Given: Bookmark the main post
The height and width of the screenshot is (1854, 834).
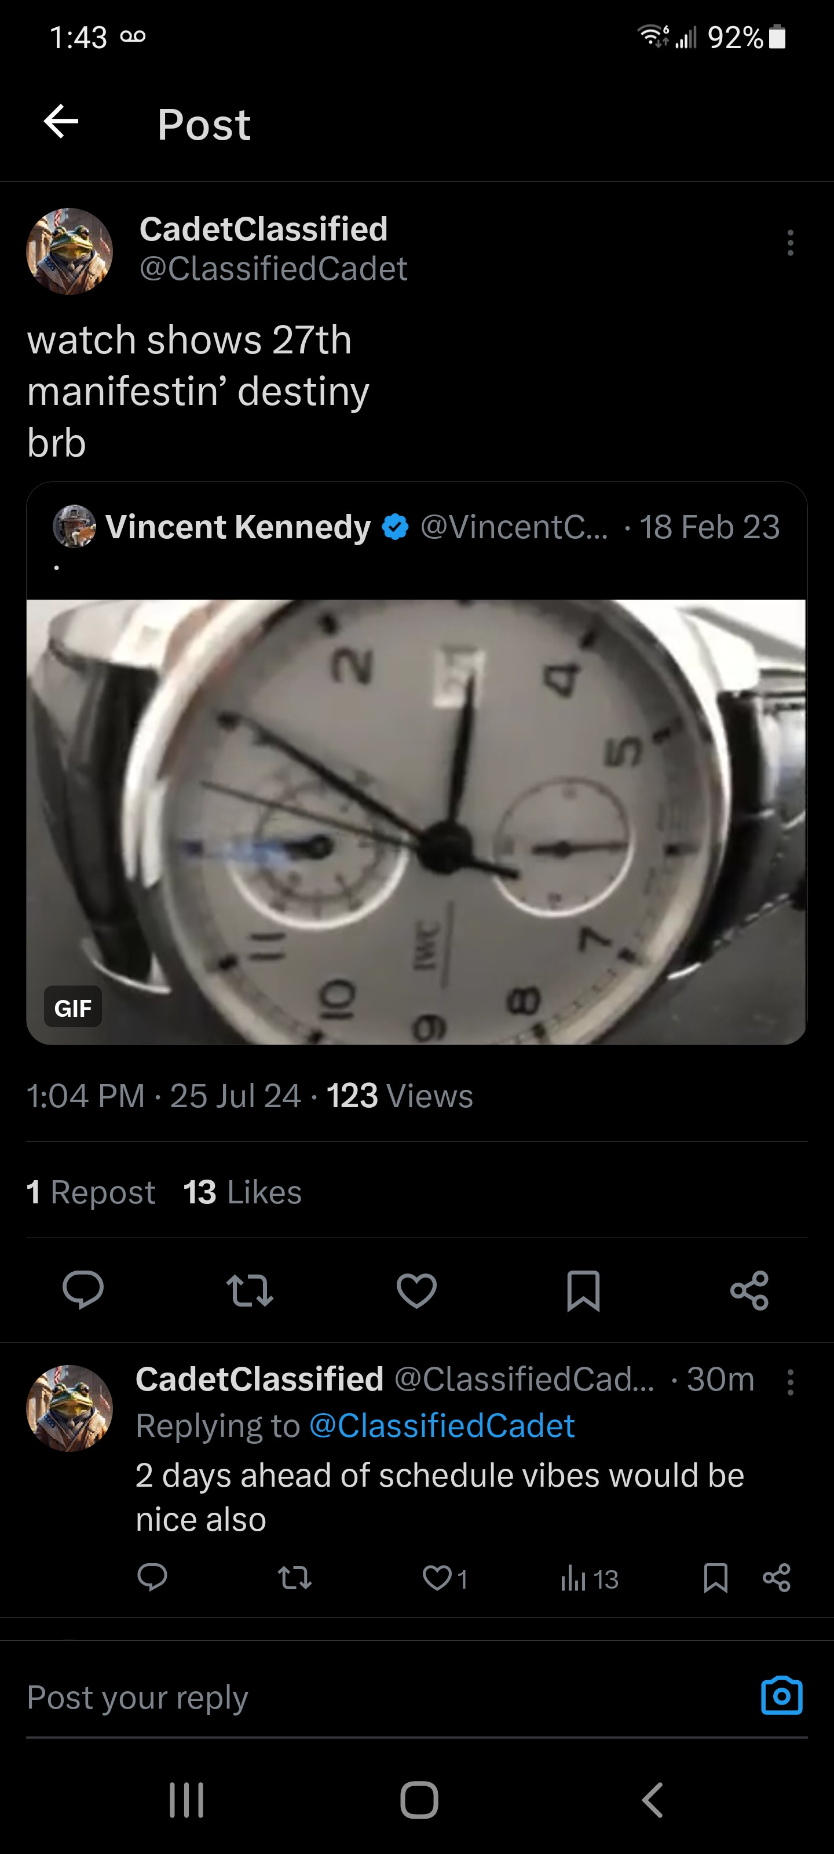Looking at the screenshot, I should 583,1290.
